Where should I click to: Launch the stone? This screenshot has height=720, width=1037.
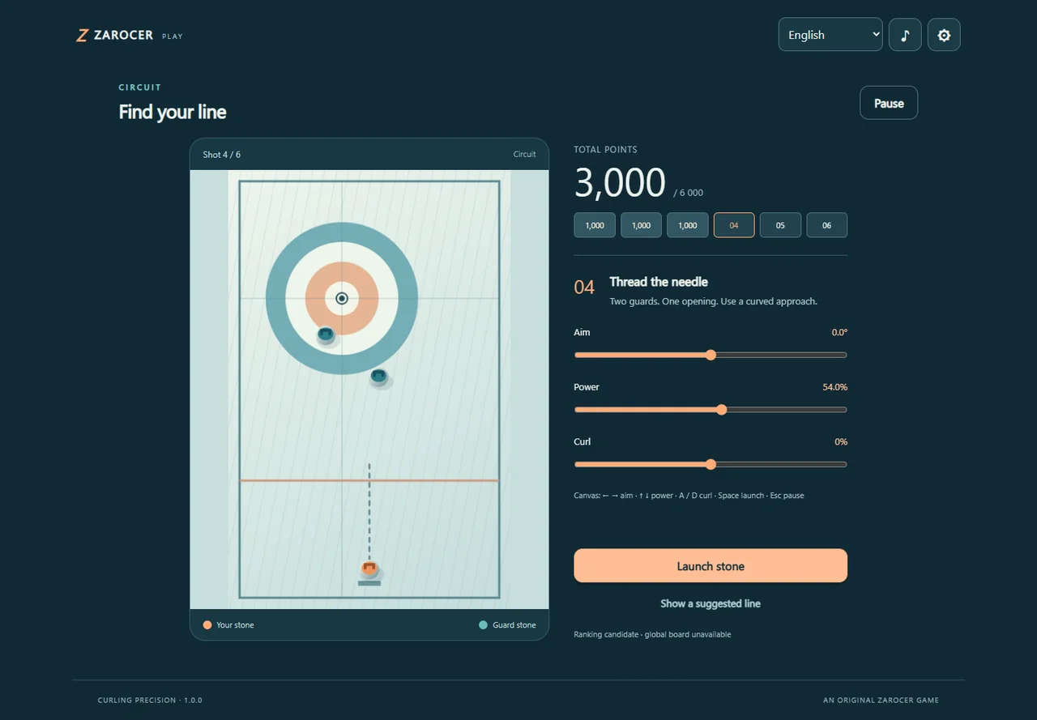pyautogui.click(x=711, y=566)
